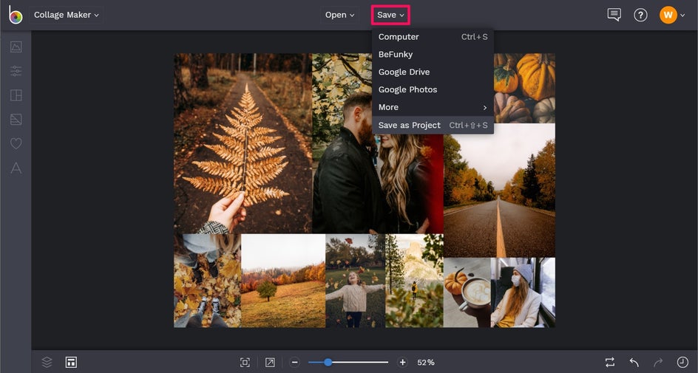Select the lone tree field photo
Image resolution: width=698 pixels, height=373 pixels.
(283, 281)
